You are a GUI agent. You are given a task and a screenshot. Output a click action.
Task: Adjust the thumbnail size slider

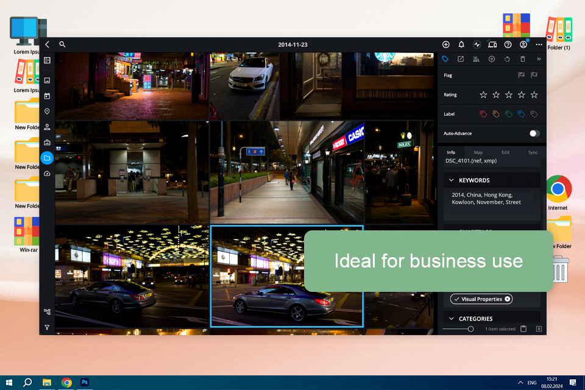470,329
